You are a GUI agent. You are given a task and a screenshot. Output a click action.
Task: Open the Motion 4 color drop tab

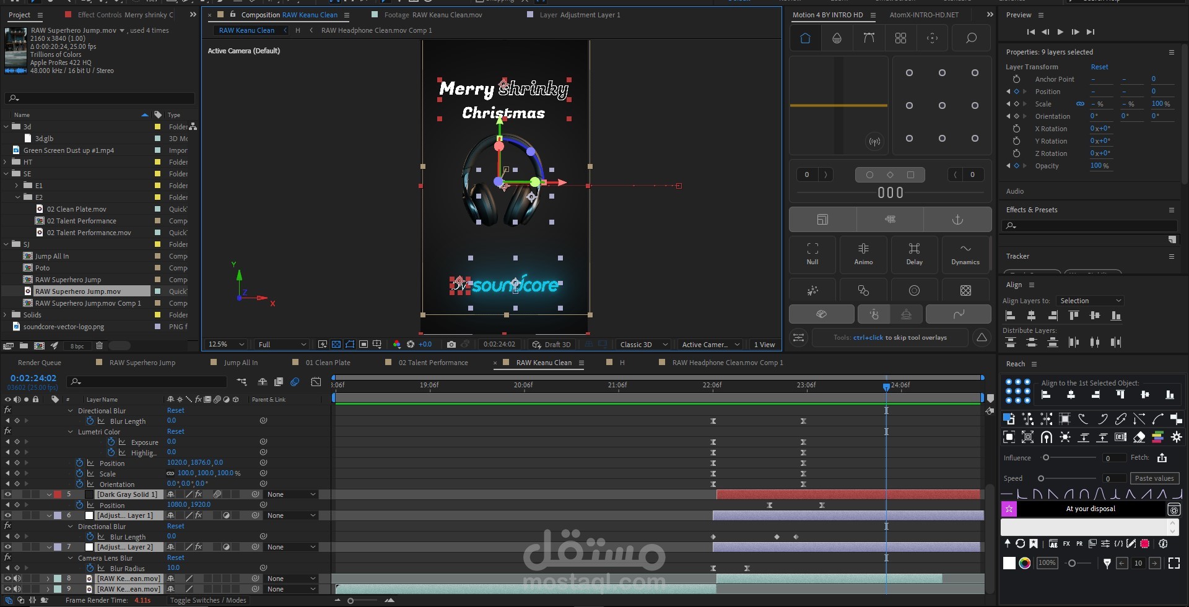click(837, 38)
